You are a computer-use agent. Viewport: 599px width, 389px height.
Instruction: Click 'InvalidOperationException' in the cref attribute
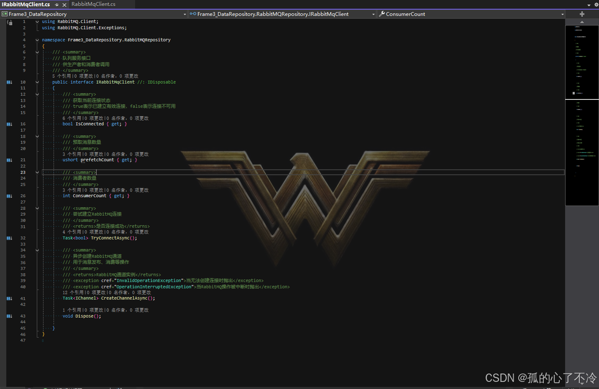click(x=149, y=281)
